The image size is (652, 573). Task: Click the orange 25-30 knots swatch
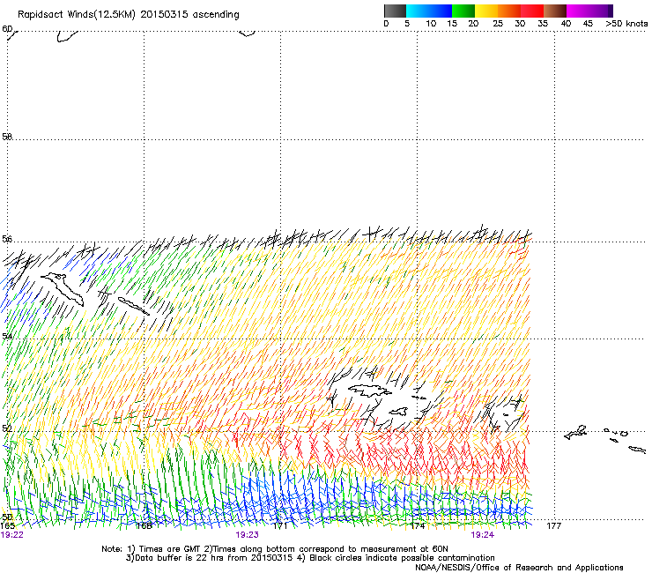[509, 11]
